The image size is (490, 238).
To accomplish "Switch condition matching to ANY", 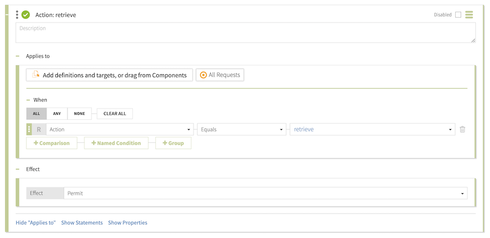I will coord(57,113).
